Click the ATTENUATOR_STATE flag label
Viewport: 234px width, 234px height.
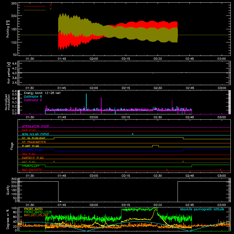tap(35, 126)
